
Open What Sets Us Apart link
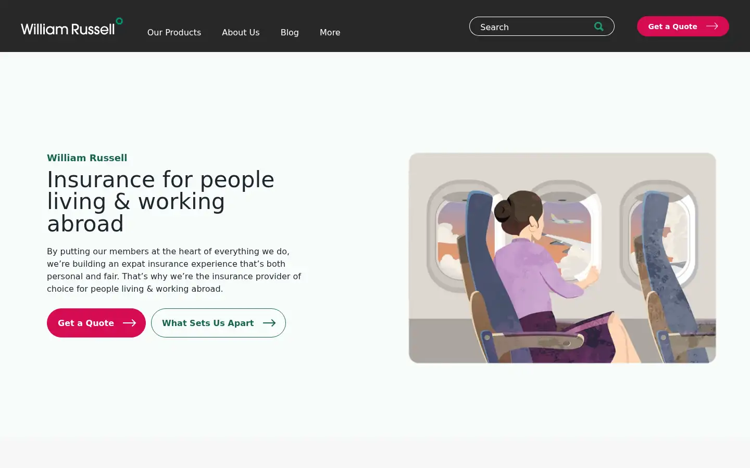pos(218,323)
